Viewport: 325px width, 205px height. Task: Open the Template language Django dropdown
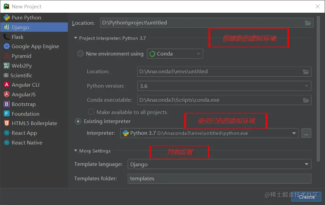click(x=219, y=164)
